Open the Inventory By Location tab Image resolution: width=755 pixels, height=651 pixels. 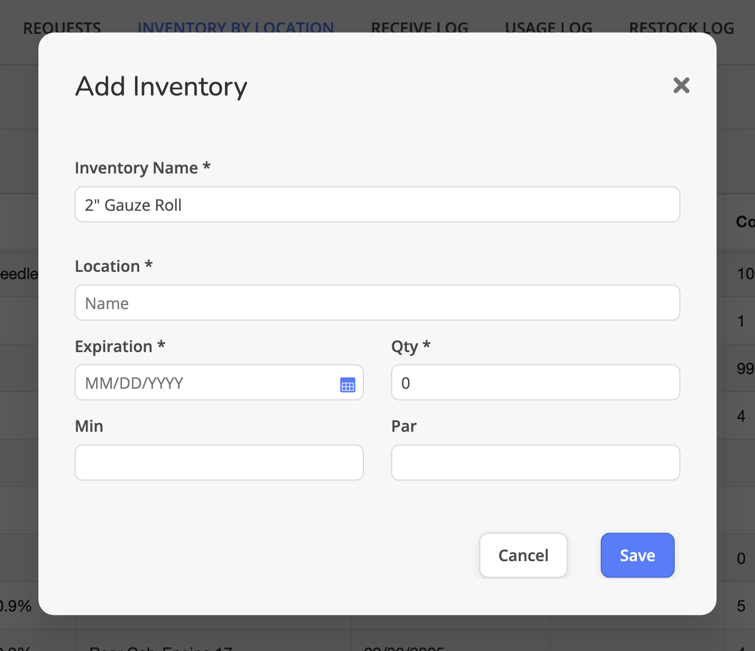[236, 27]
